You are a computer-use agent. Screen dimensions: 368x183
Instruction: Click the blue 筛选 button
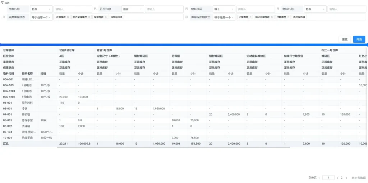(x=359, y=39)
